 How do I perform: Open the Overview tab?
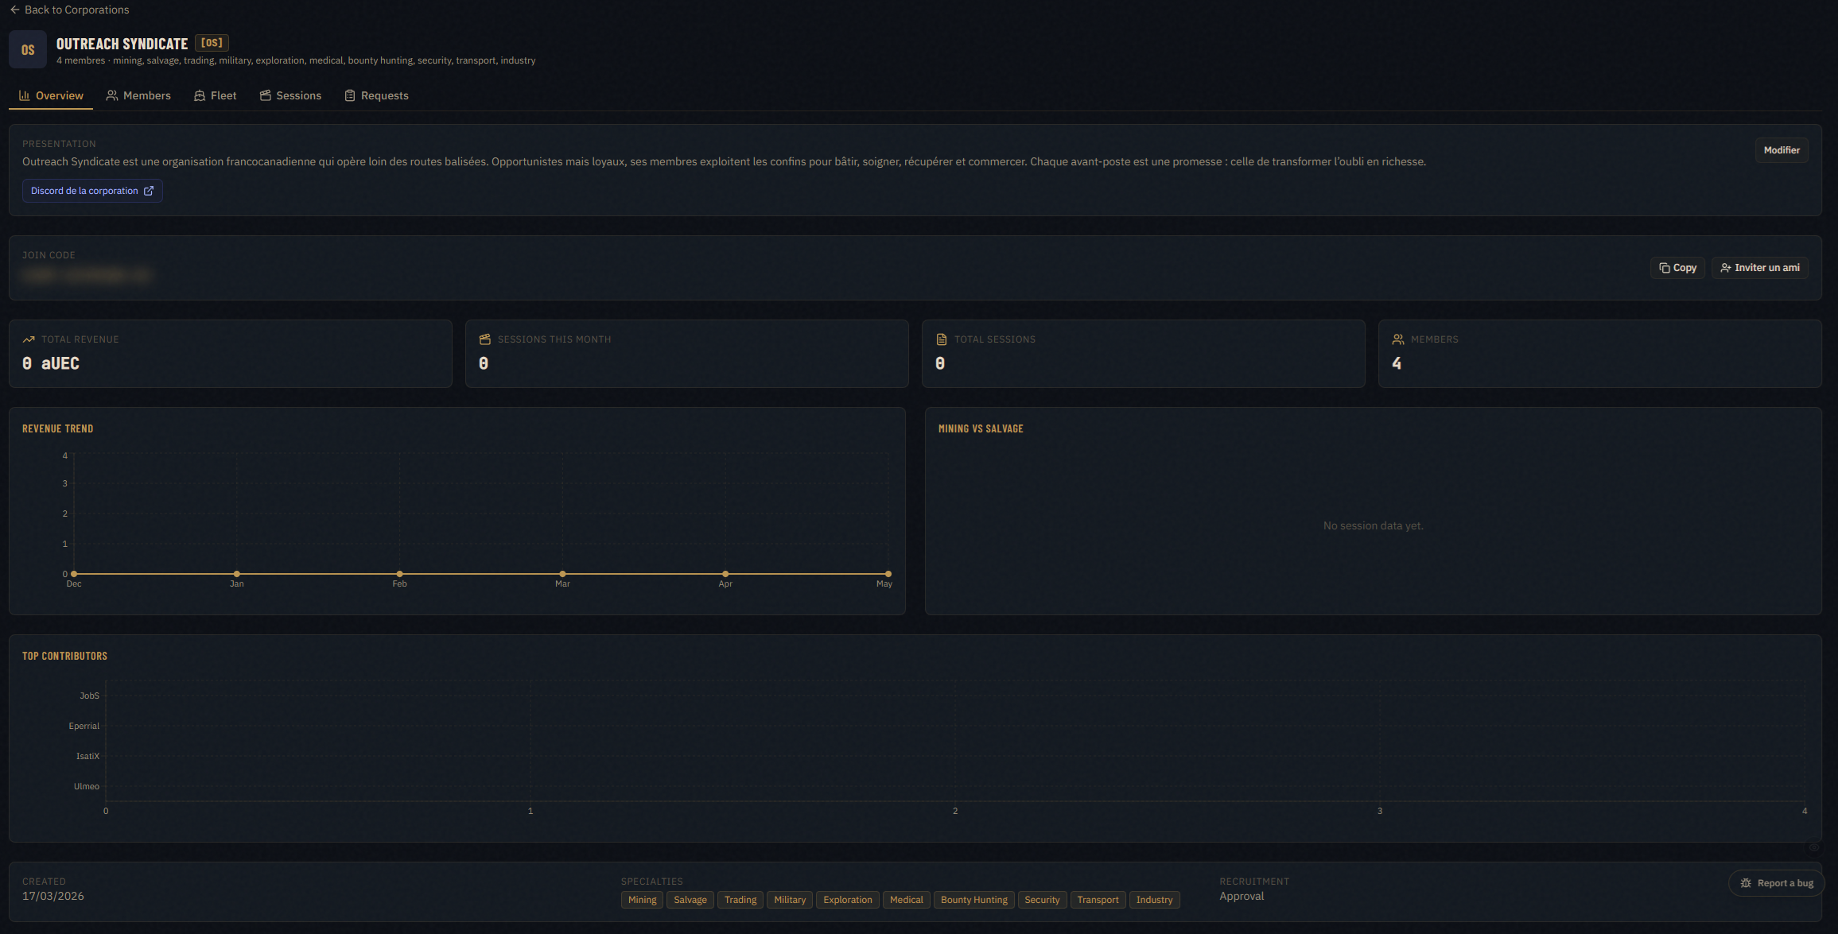(x=51, y=95)
